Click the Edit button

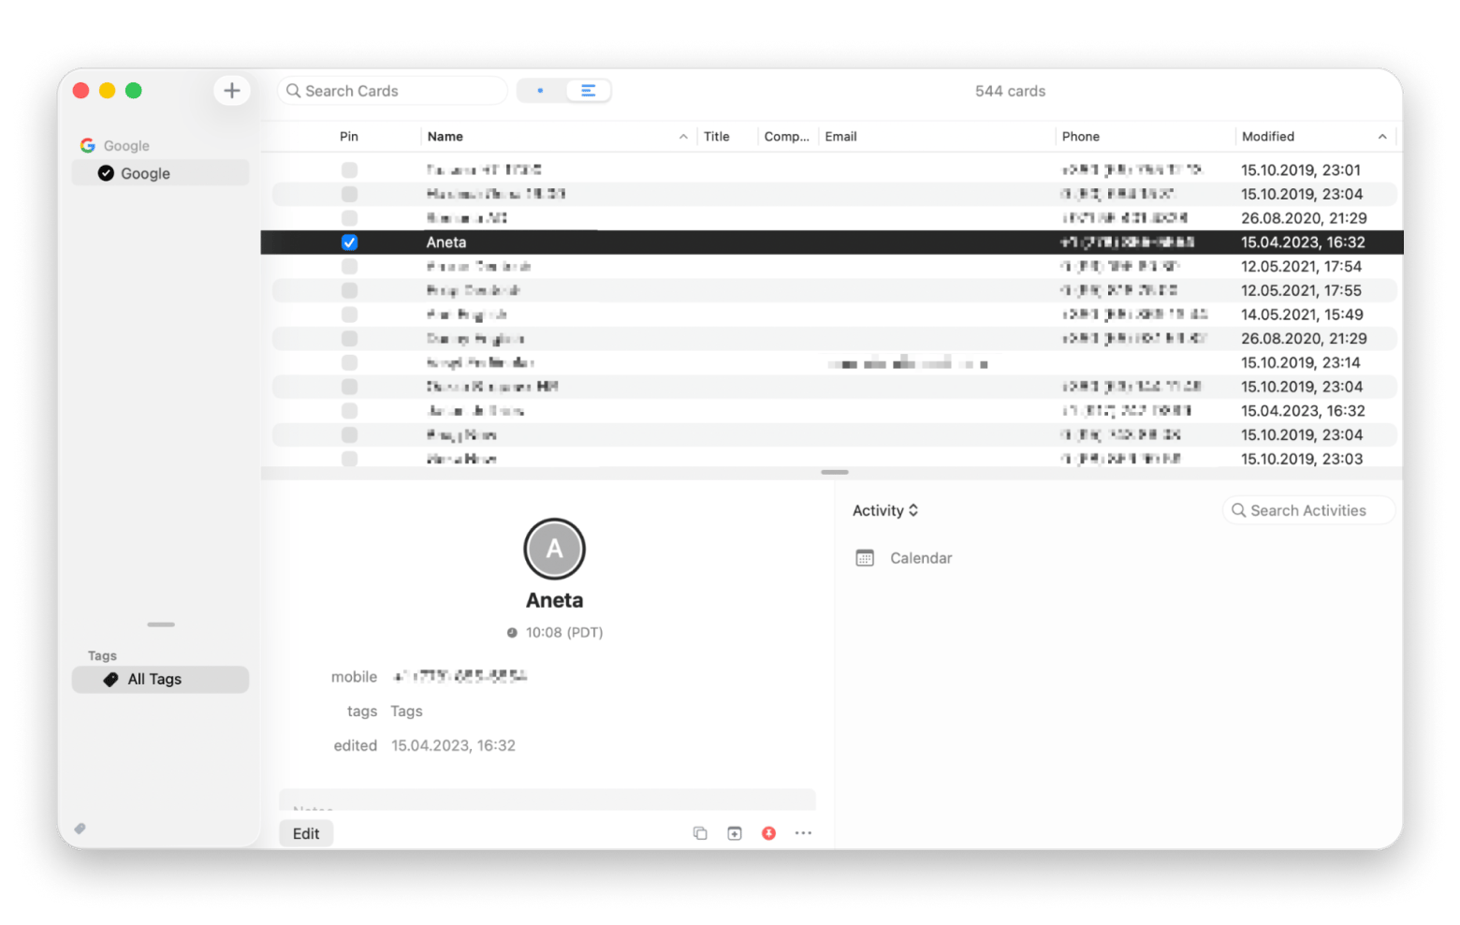[x=306, y=833]
